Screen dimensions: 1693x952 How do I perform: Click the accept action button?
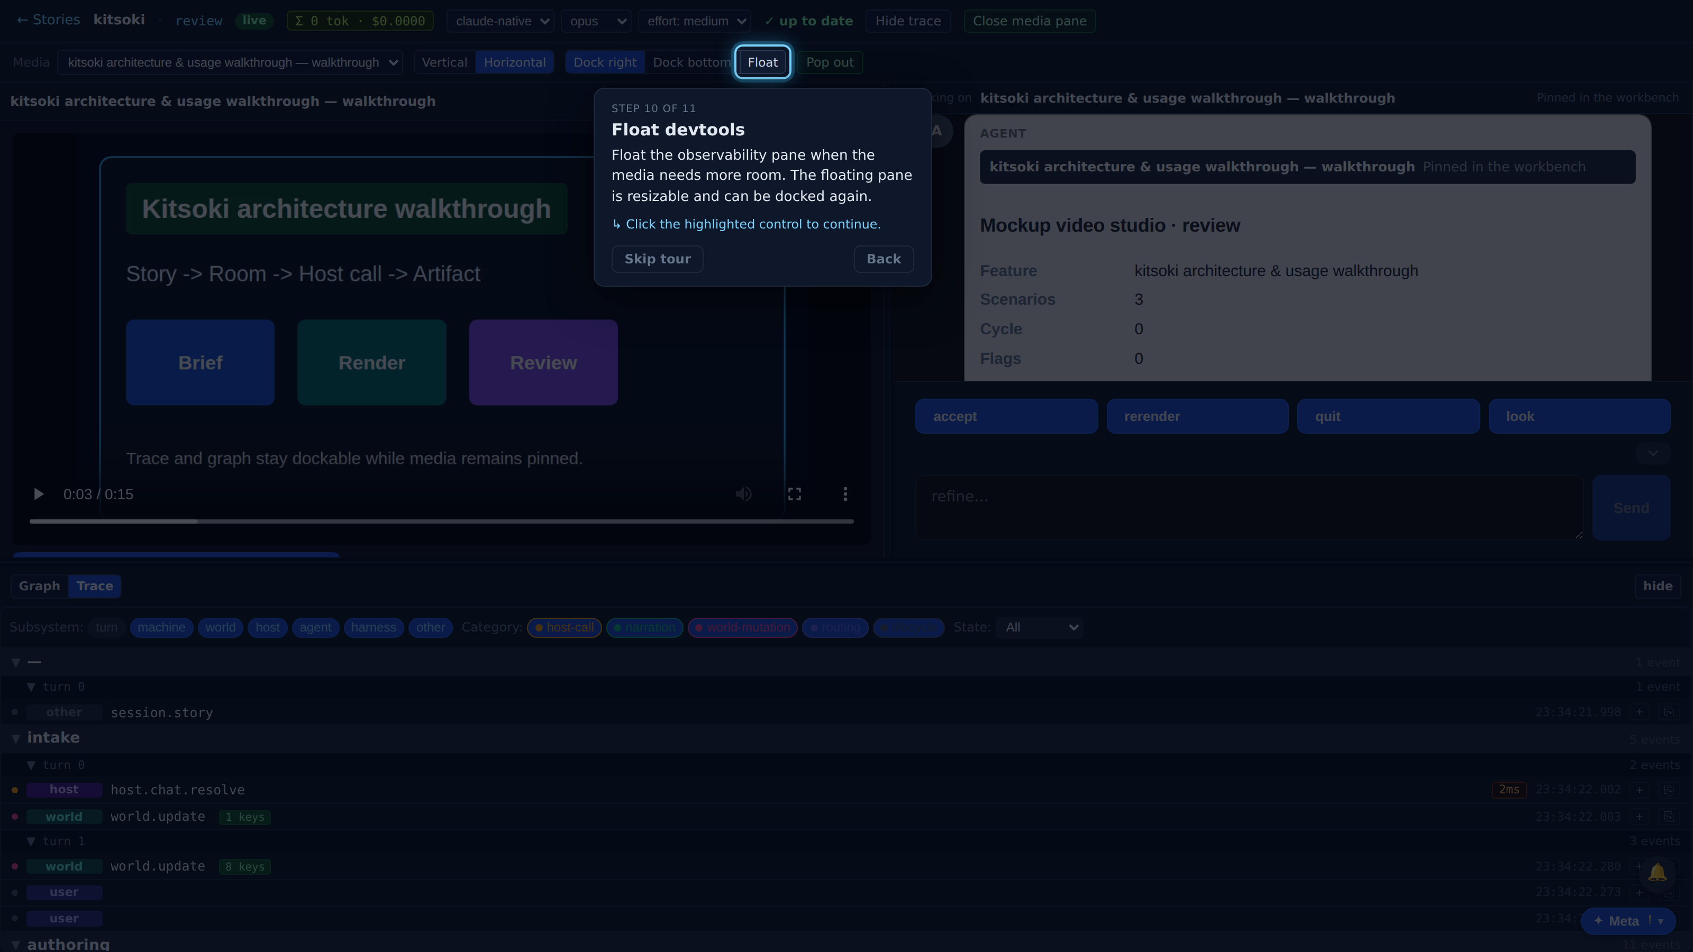click(1006, 417)
